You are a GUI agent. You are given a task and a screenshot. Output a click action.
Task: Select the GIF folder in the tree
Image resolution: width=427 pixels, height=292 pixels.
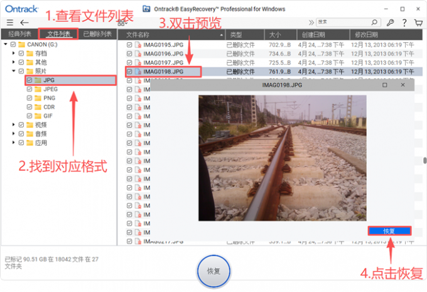pyautogui.click(x=49, y=116)
